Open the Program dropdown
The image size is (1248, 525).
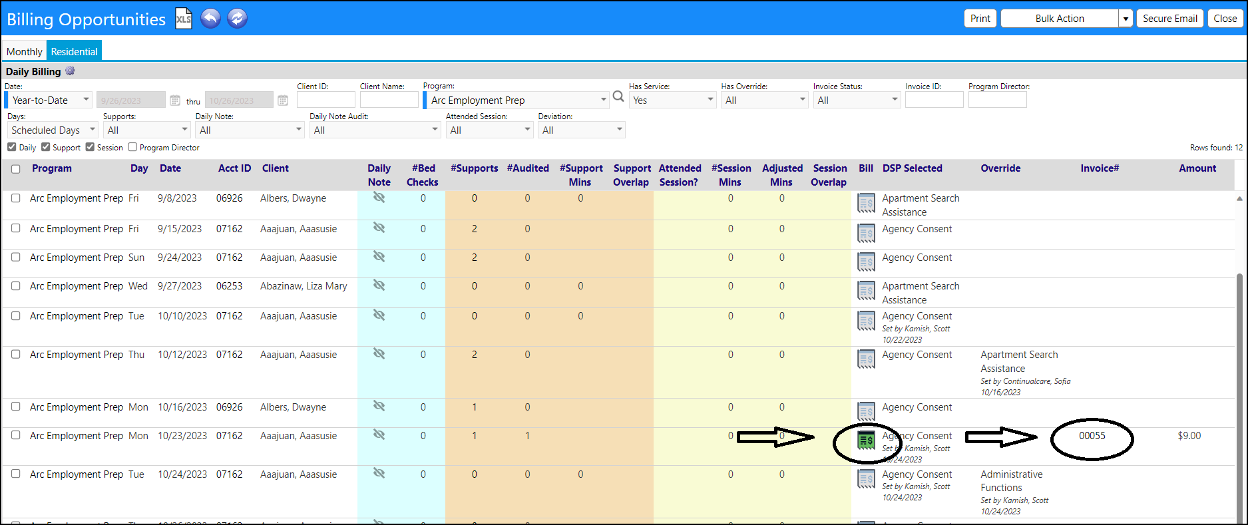point(516,100)
